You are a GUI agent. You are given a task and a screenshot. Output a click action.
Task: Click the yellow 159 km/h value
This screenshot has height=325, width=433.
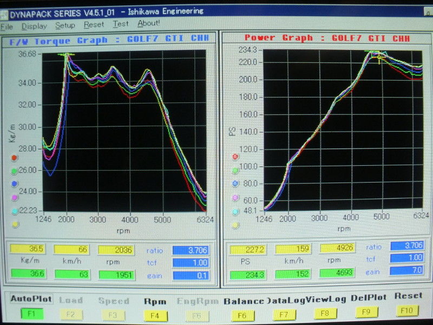click(x=293, y=249)
